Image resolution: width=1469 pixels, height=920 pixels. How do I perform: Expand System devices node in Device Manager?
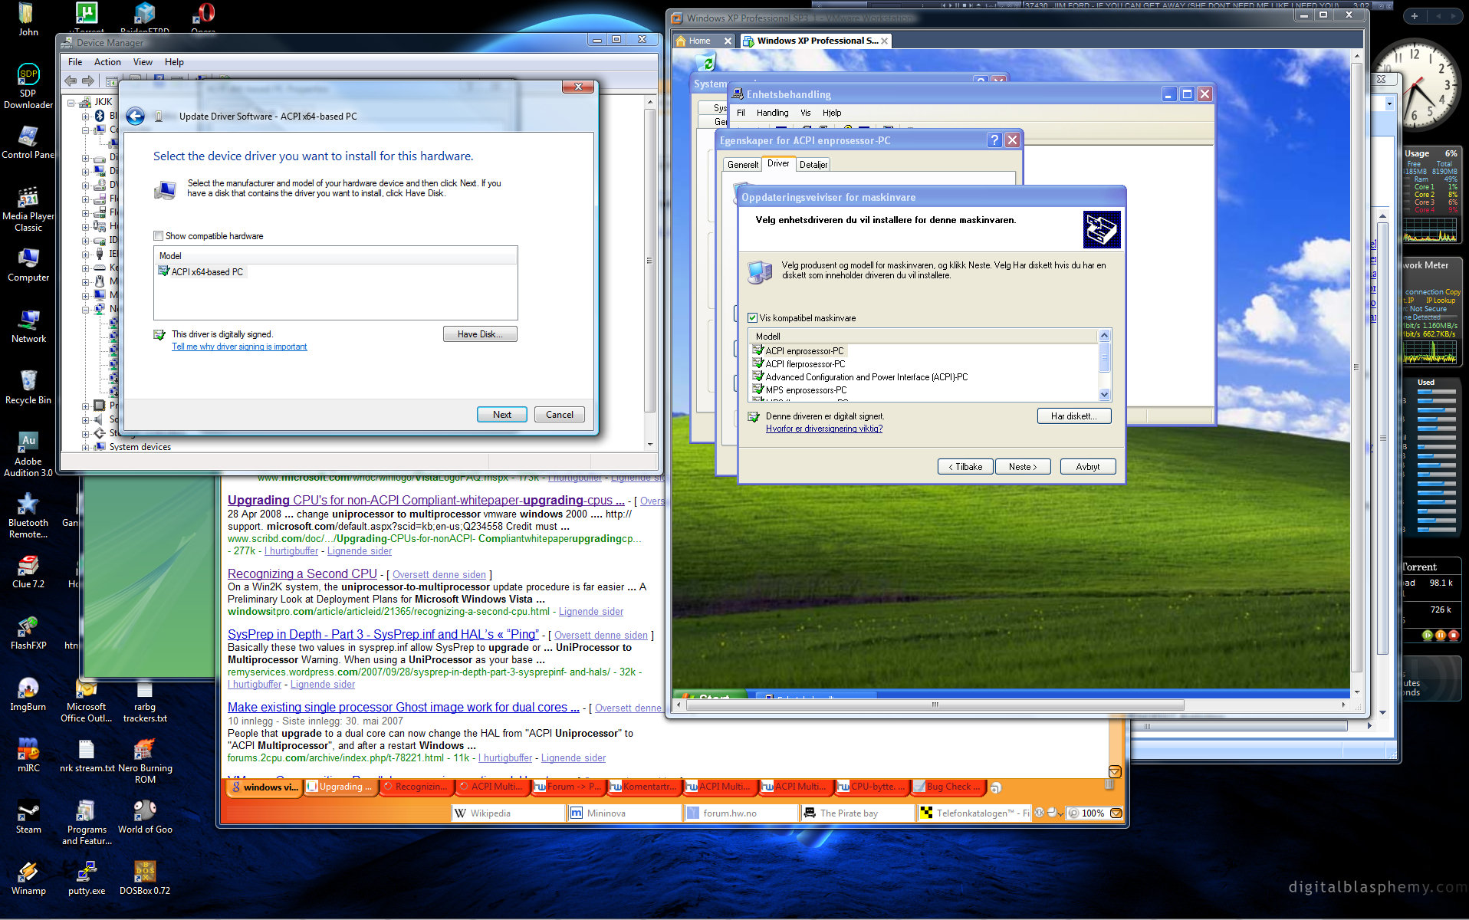86,447
